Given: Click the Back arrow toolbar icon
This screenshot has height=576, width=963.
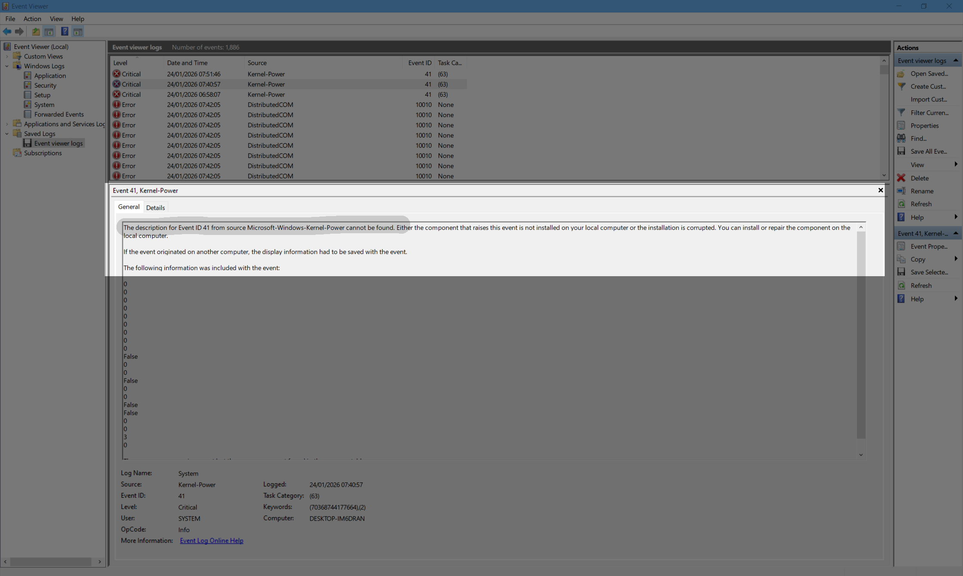Looking at the screenshot, I should (x=7, y=31).
